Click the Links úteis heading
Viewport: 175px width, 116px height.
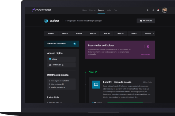coord(53,97)
